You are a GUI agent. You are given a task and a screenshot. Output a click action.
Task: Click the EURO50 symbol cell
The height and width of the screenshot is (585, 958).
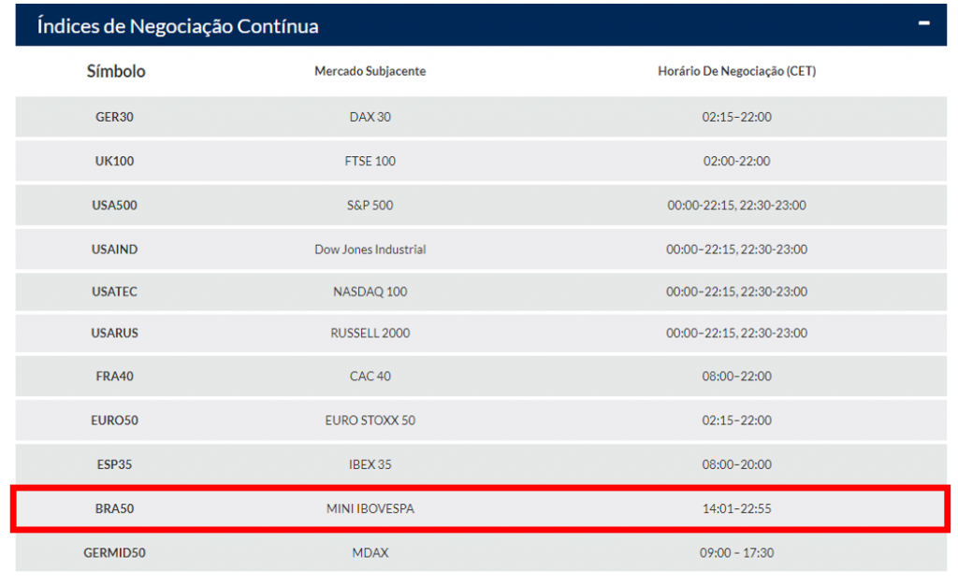coord(114,421)
